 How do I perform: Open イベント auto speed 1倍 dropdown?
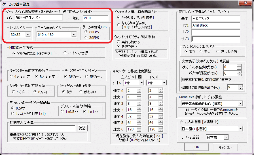[x=164, y=83]
